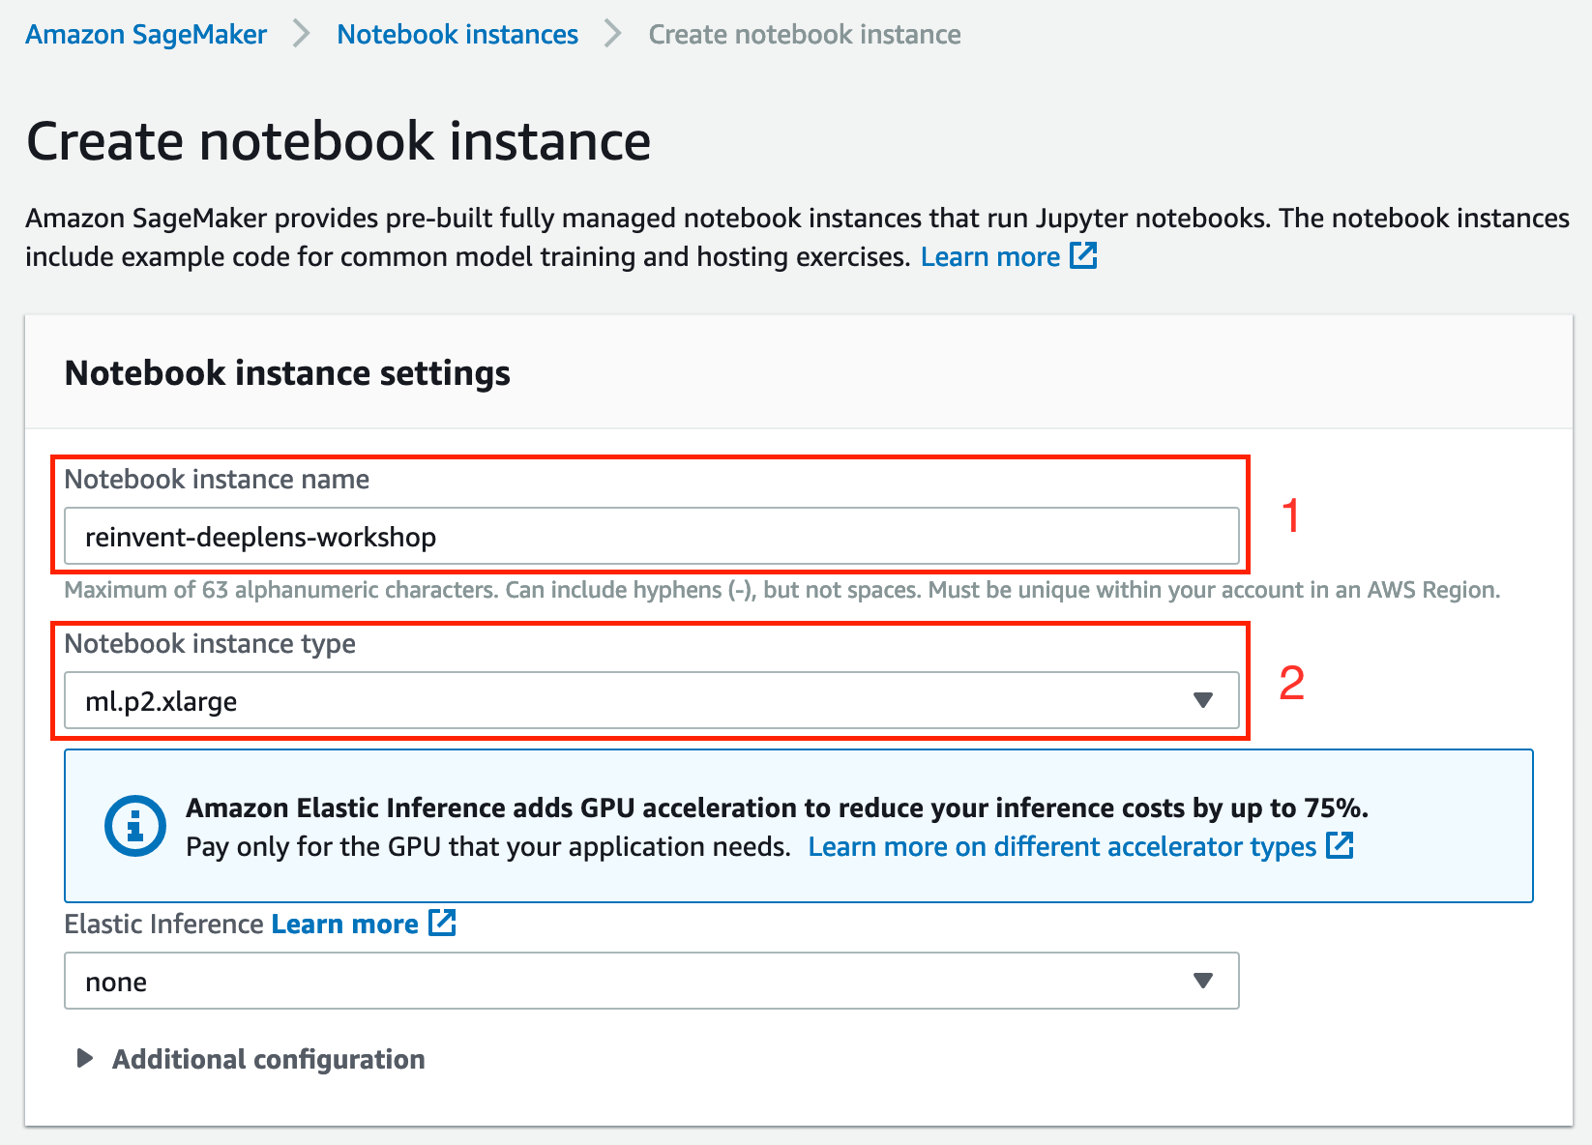Select the Elastic Inference none box
This screenshot has height=1145, width=1592.
652,981
